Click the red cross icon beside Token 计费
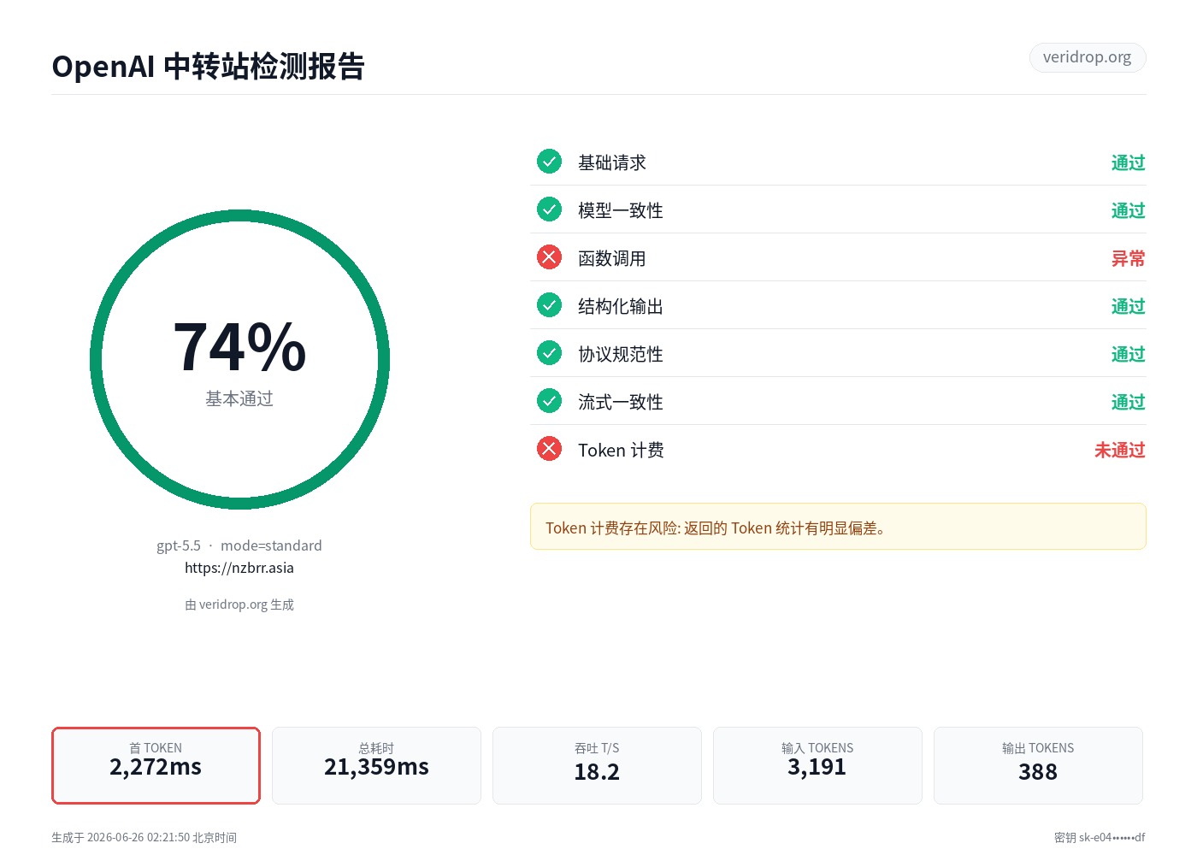The image size is (1197, 855). click(549, 448)
